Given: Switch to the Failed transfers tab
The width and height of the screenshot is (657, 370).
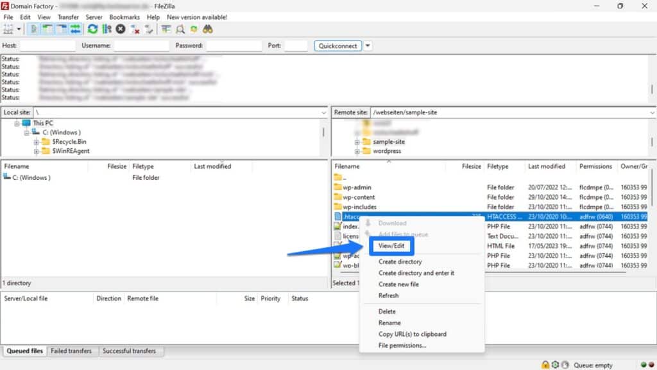Looking at the screenshot, I should coord(71,351).
